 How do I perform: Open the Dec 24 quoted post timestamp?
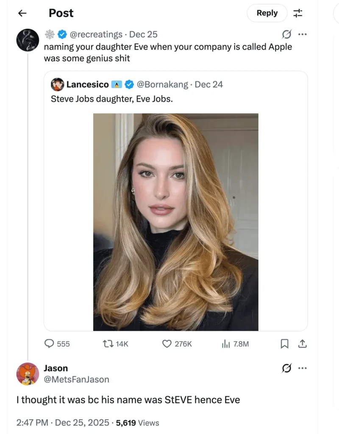click(208, 84)
